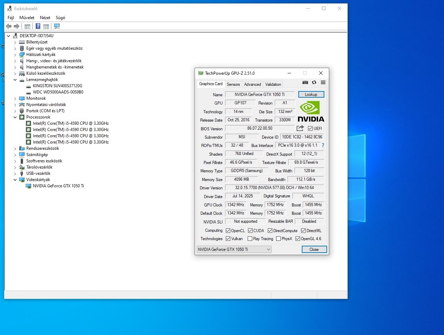This screenshot has height=335, width=444.
Task: Click the Help icon in Device Manager toolbar
Action: [x=38, y=26]
